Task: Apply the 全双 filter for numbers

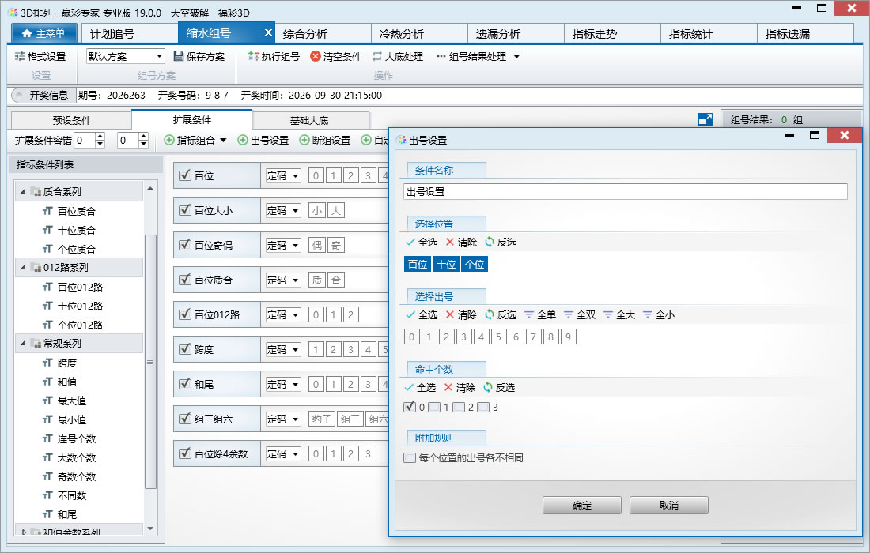Action: [579, 314]
